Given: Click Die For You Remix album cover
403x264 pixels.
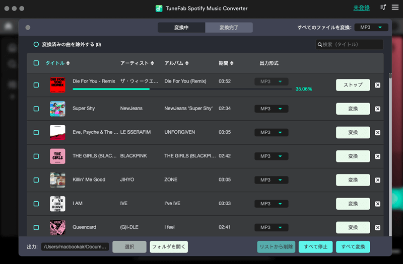Looking at the screenshot, I should pos(57,85).
